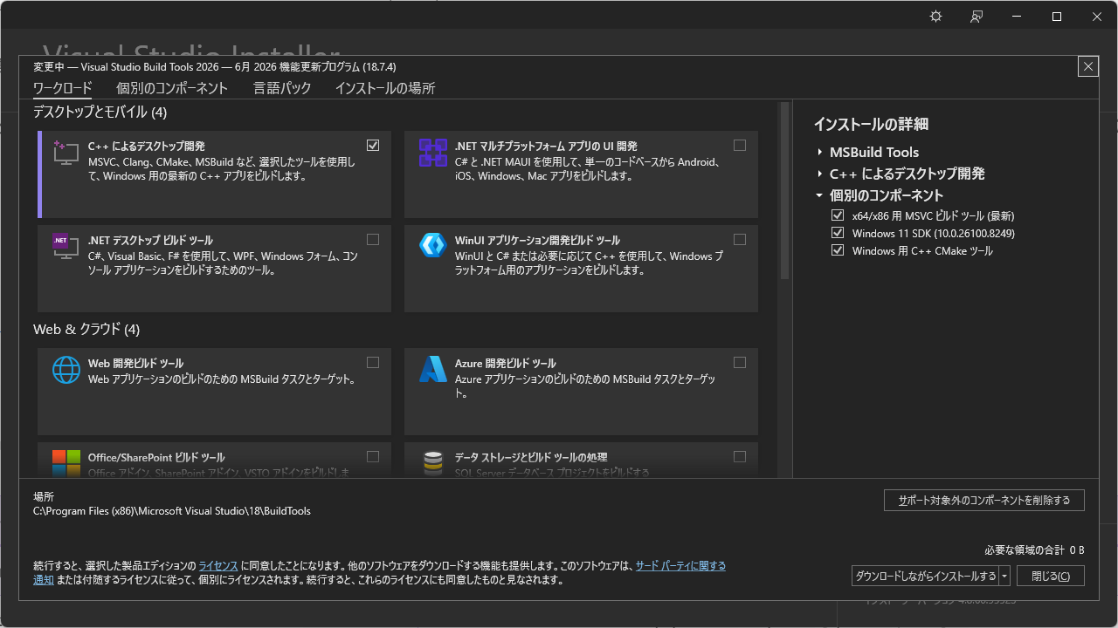
Task: Uncheck x64/x86 用 MSVC ビルド ツール (最新)
Action: point(838,215)
